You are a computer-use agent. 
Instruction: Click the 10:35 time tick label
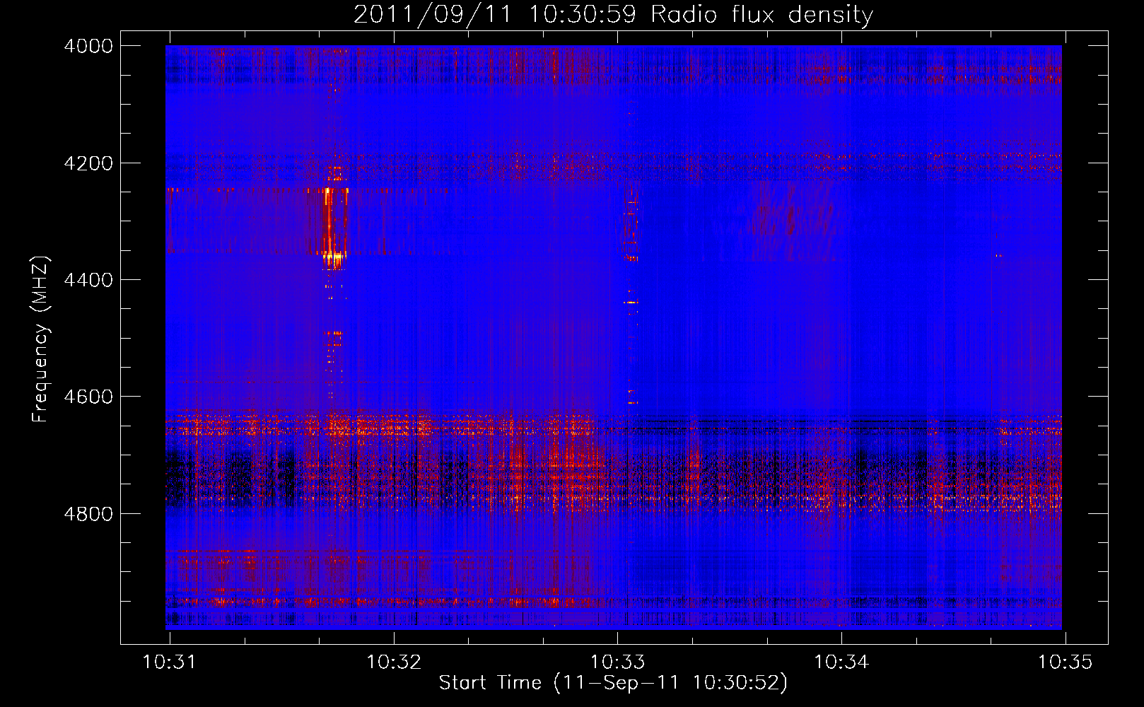[x=1065, y=662]
